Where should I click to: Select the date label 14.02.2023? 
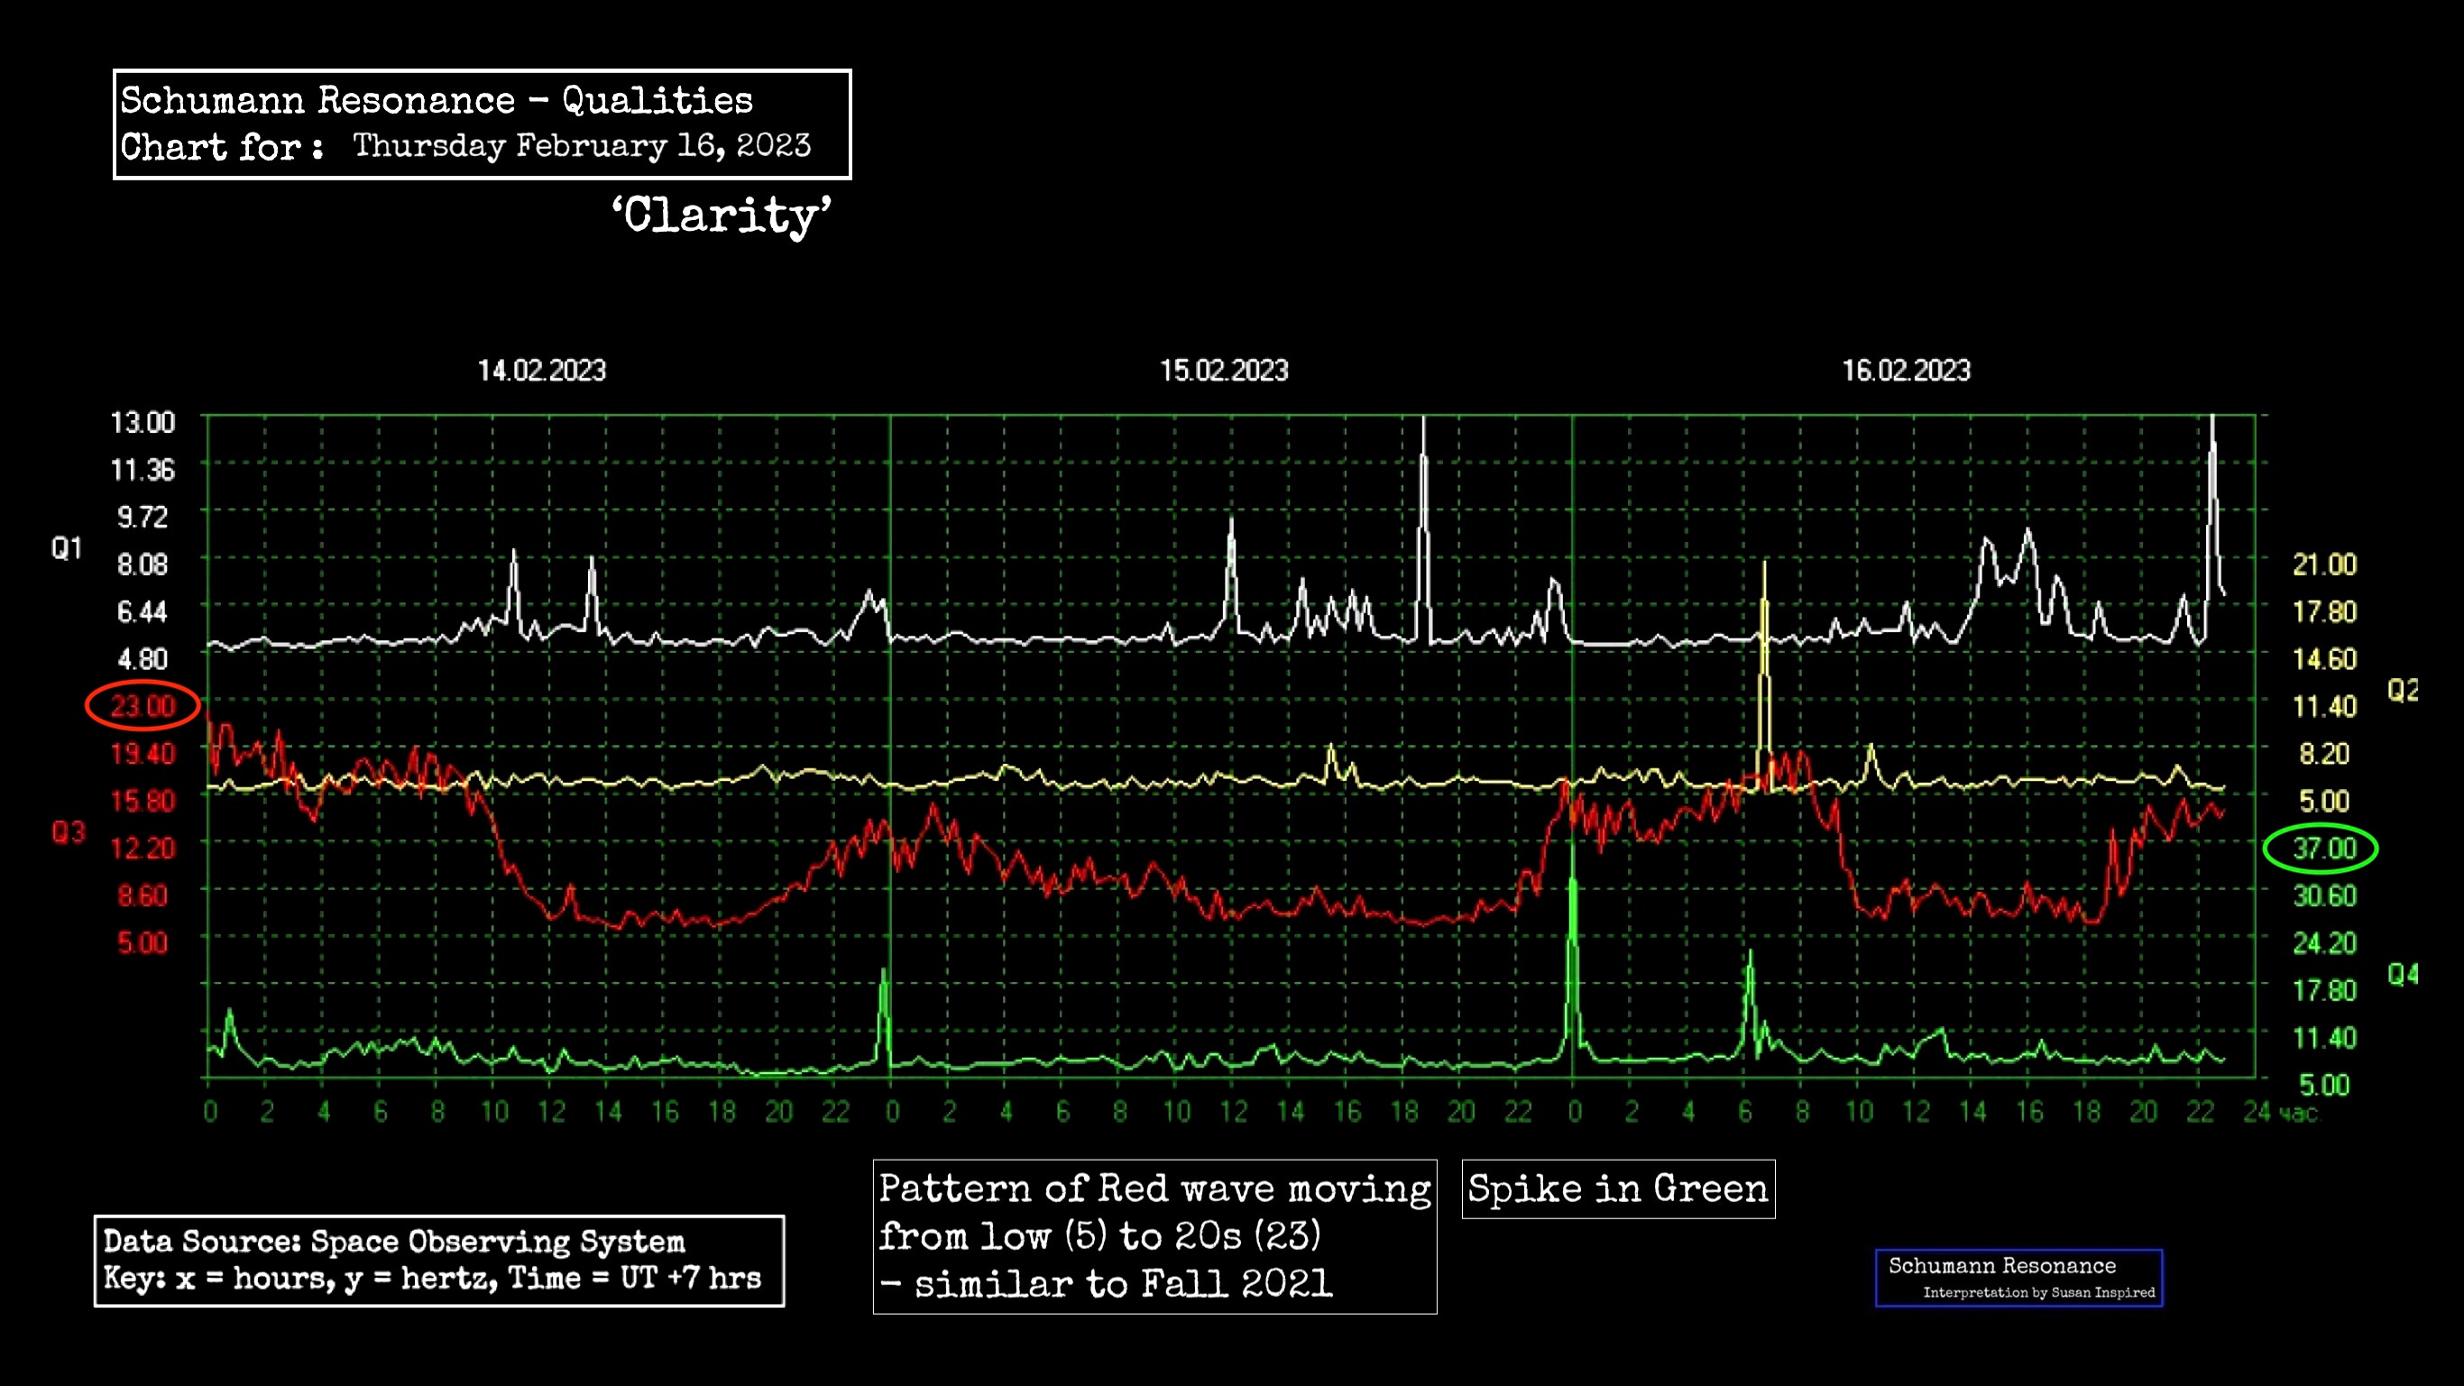(541, 372)
